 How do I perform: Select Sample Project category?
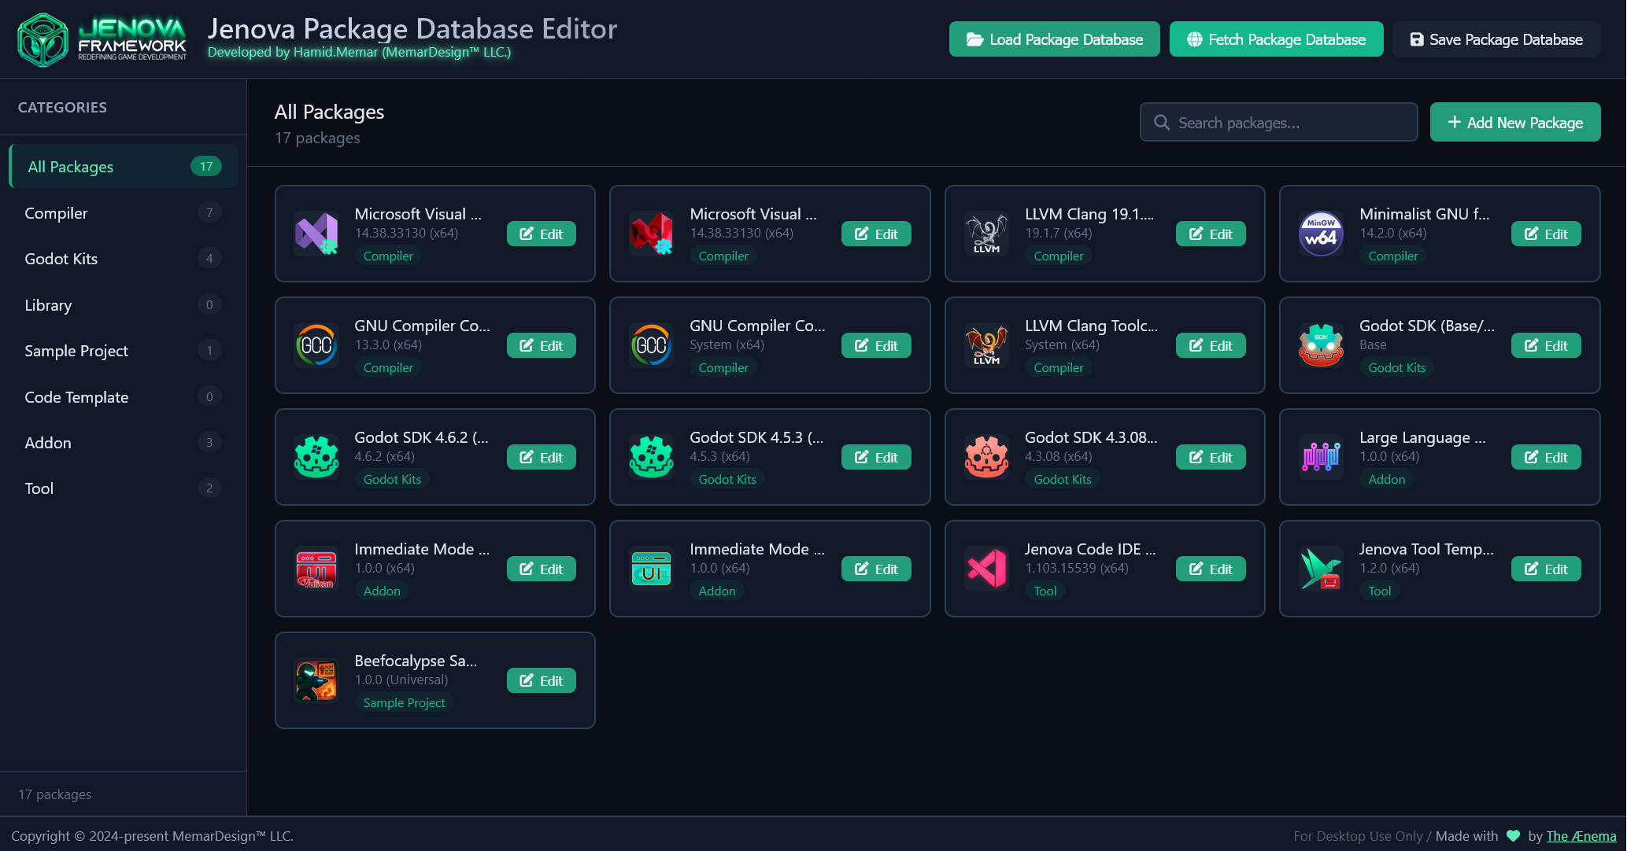(123, 351)
